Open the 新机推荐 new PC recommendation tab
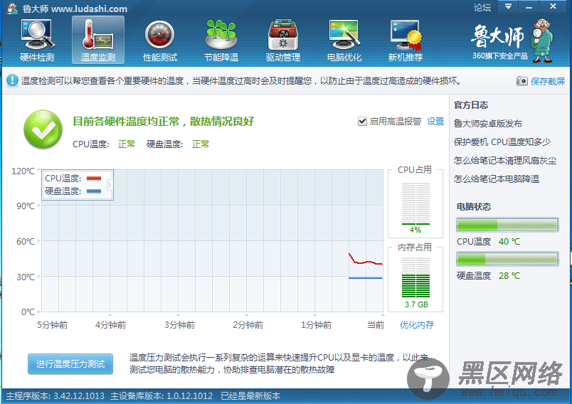572x404 pixels. [406, 41]
